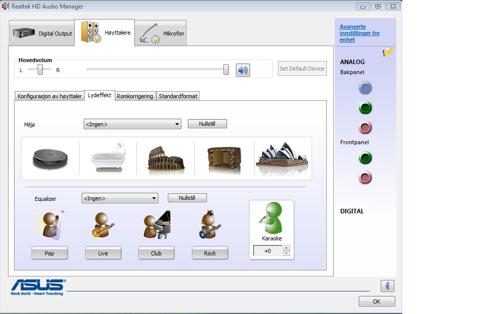Screen dimensions: 481x314
Task: Switch to the Høyttalere tab
Action: 105,33
